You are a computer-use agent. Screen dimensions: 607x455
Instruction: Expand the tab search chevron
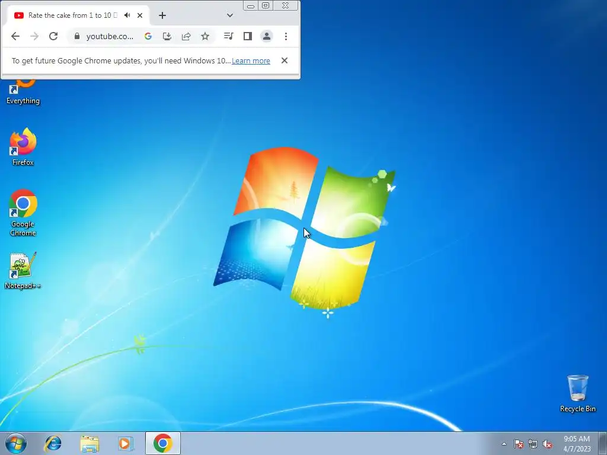pos(230,15)
